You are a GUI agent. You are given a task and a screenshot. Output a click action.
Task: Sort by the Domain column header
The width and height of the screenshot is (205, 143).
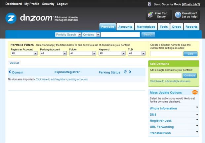point(18,72)
